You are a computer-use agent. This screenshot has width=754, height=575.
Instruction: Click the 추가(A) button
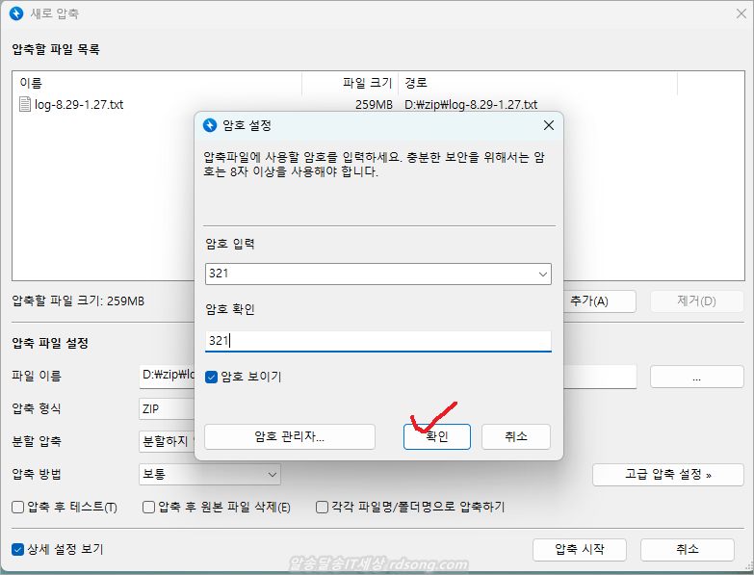pos(599,301)
